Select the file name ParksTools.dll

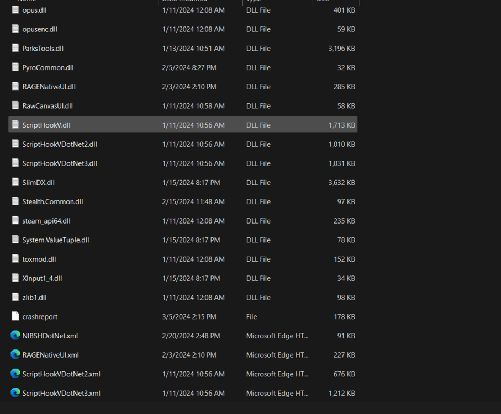[x=43, y=49]
